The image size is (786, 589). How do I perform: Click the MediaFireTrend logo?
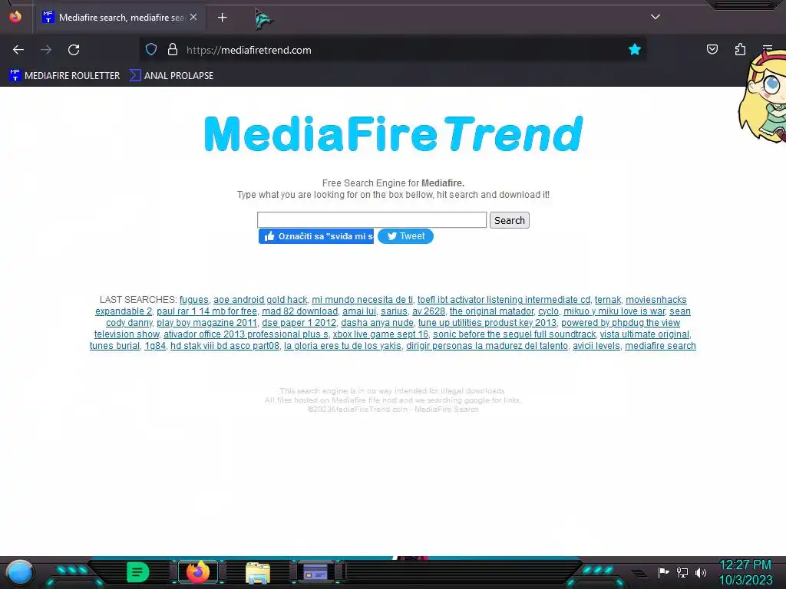(394, 133)
